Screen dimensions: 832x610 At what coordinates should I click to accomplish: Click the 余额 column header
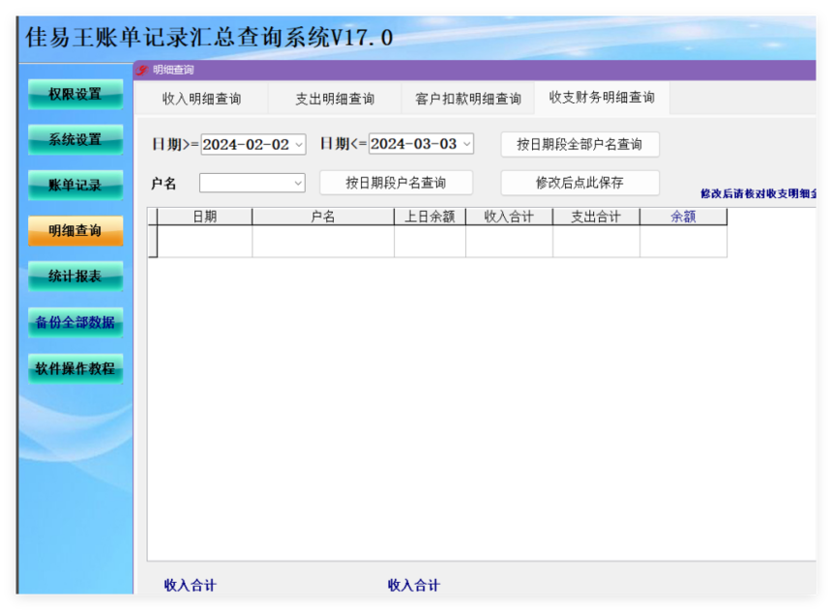click(683, 217)
